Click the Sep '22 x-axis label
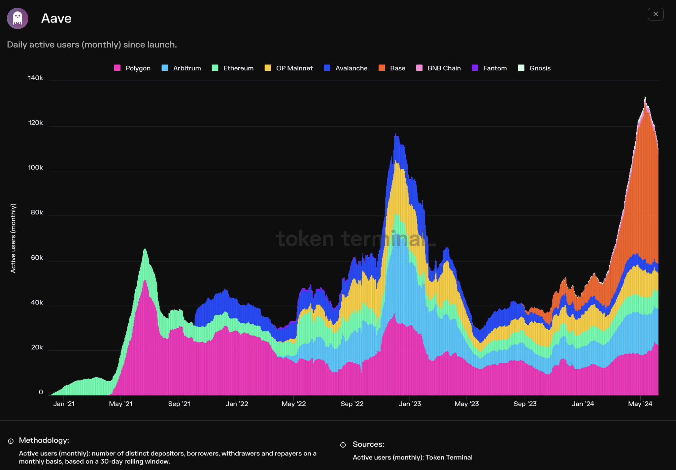This screenshot has height=470, width=676. (x=352, y=404)
